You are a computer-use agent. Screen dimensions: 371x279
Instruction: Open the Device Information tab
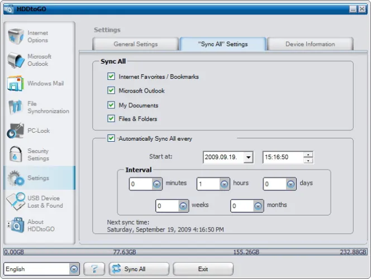click(310, 44)
